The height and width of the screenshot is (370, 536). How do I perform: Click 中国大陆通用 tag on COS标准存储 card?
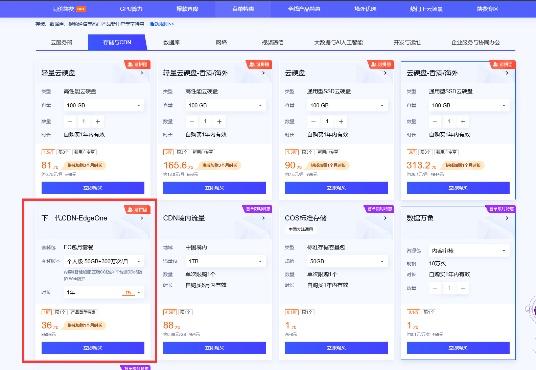tap(301, 230)
